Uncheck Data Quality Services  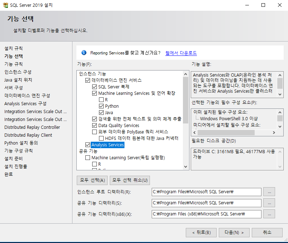pos(94,126)
